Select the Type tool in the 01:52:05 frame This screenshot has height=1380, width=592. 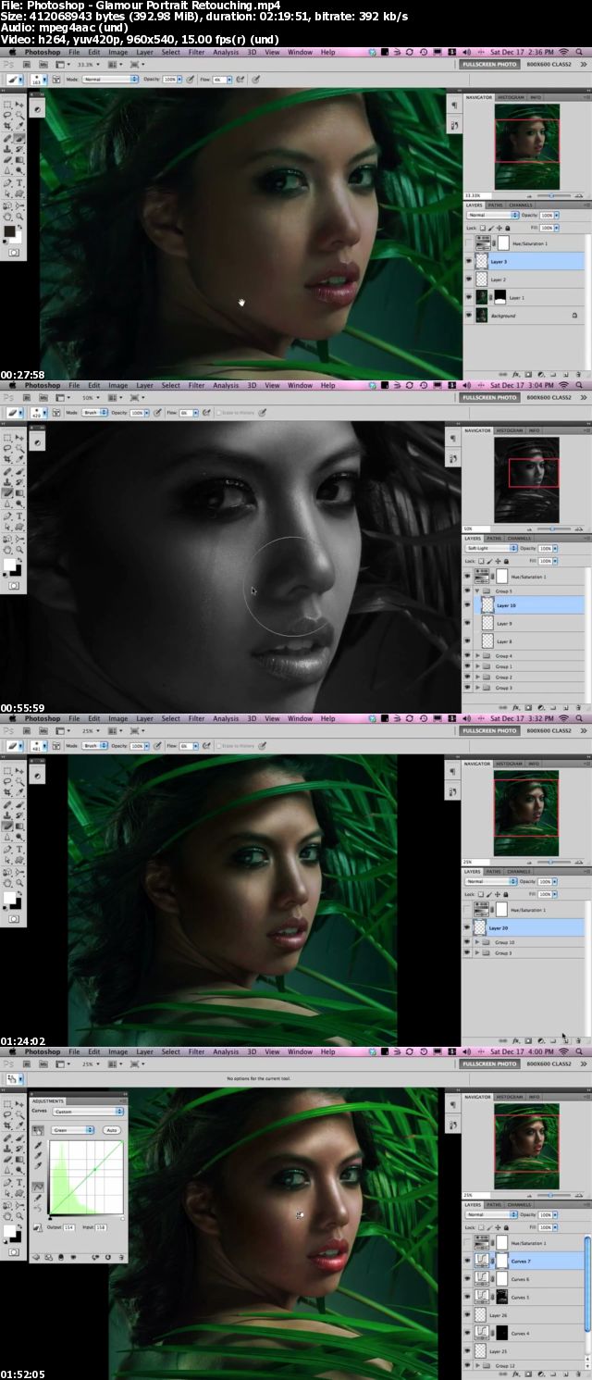(x=20, y=1182)
